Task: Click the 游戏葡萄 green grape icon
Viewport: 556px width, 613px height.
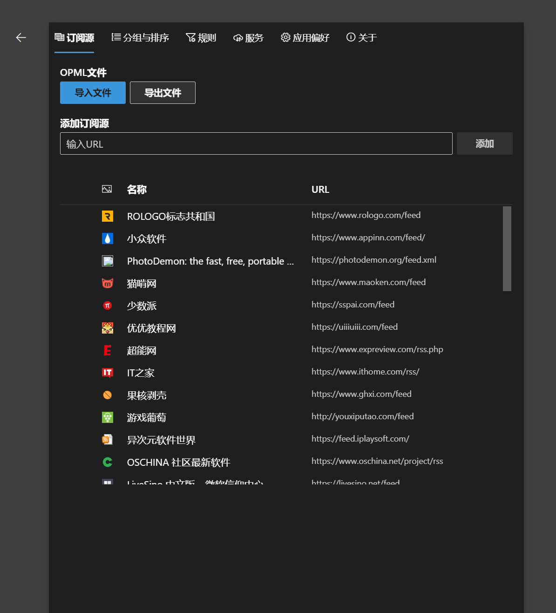Action: pos(108,417)
